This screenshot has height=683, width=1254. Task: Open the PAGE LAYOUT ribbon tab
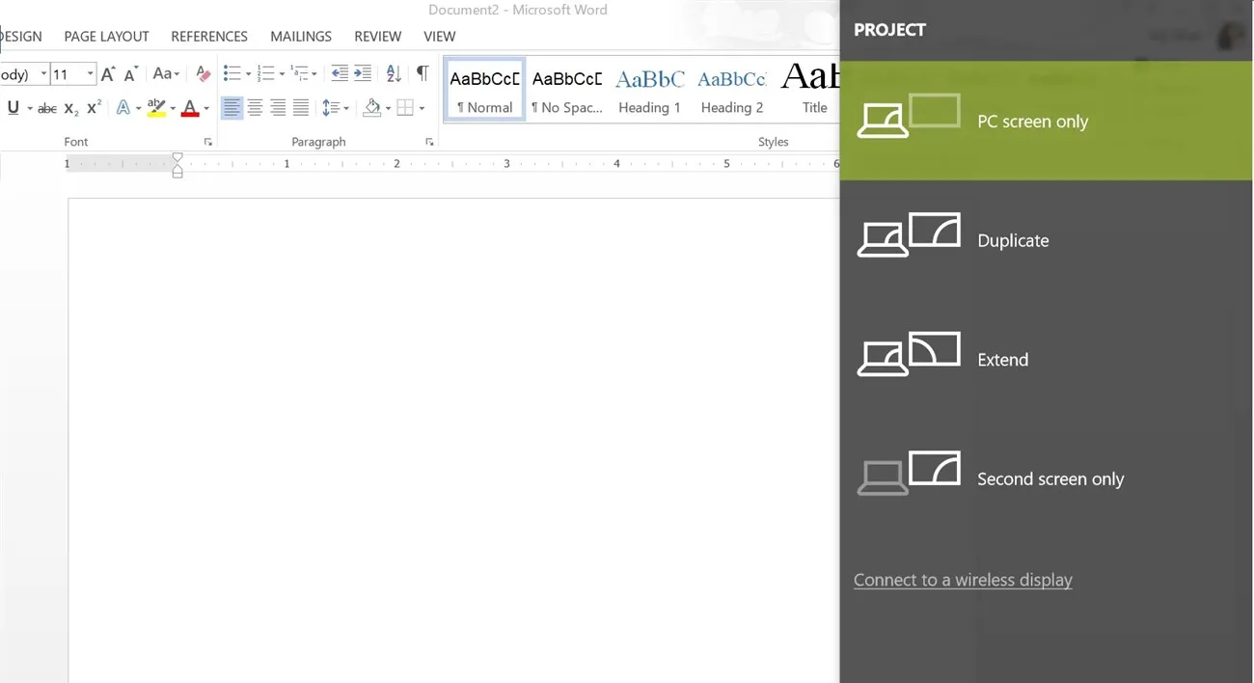pos(106,37)
